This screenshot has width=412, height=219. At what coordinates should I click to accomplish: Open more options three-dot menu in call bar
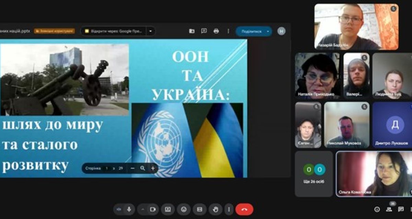[229, 209]
